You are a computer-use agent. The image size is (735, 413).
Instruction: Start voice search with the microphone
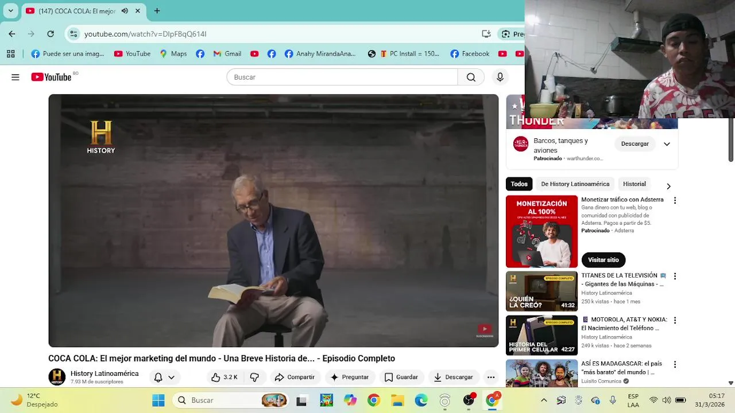click(500, 77)
